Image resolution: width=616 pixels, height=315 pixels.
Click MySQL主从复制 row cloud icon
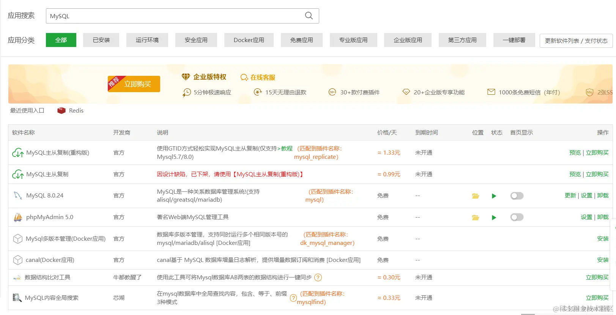point(18,174)
